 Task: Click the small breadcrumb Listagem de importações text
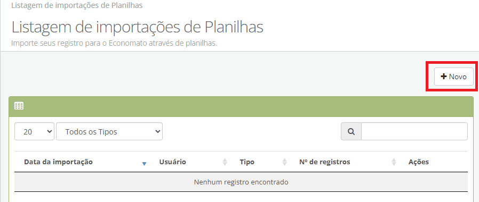click(77, 5)
